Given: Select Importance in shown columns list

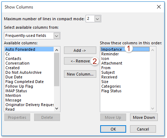Looking at the screenshot, I should (125, 49).
